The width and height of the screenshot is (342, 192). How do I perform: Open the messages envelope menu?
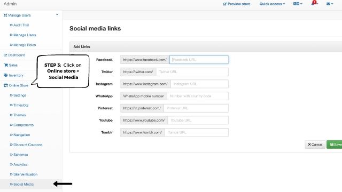(x=330, y=4)
